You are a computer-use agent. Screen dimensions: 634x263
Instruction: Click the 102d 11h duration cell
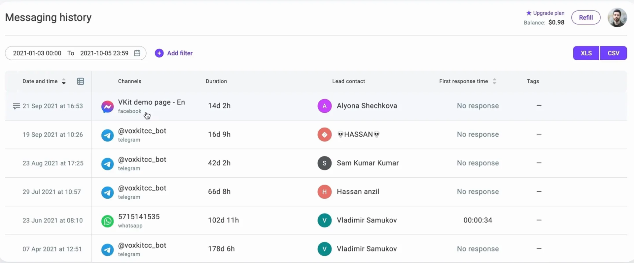223,220
